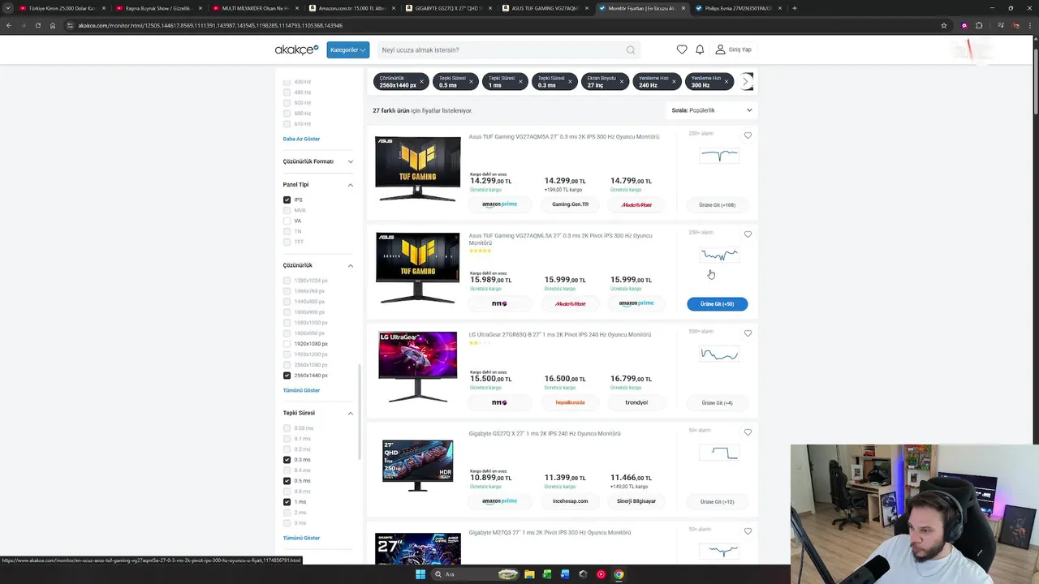Switch to the ASUS TUF GAMING VG27AQM browser tab
This screenshot has height=584, width=1039.
click(x=544, y=8)
